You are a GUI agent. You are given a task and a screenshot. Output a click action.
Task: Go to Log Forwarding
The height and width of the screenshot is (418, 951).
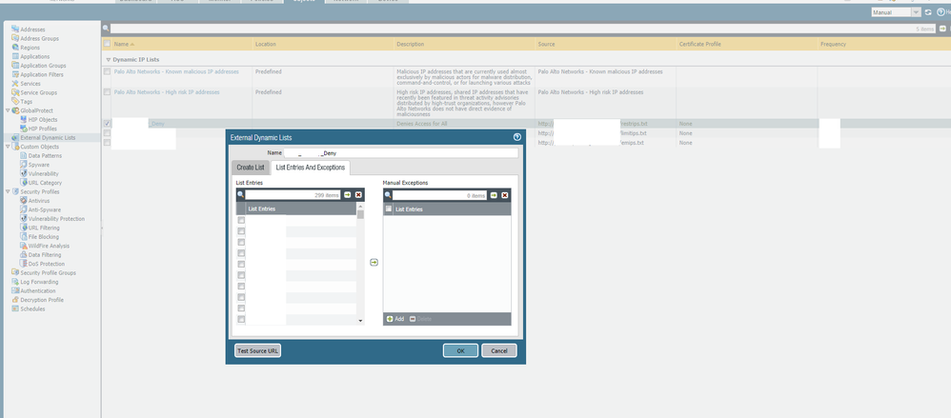point(39,282)
